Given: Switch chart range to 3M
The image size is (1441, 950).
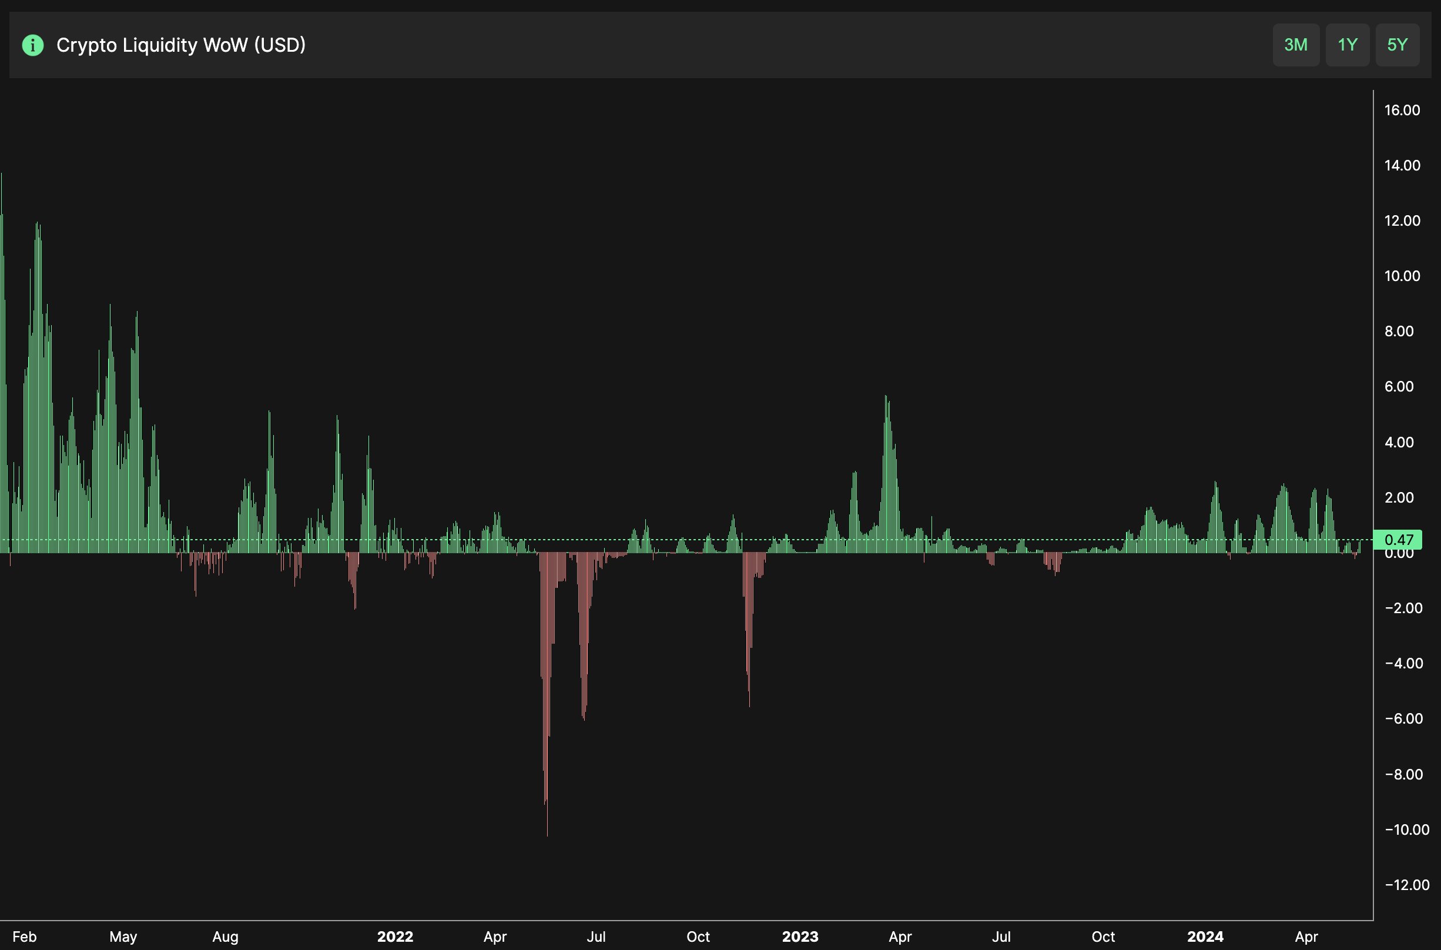Looking at the screenshot, I should click(1296, 45).
